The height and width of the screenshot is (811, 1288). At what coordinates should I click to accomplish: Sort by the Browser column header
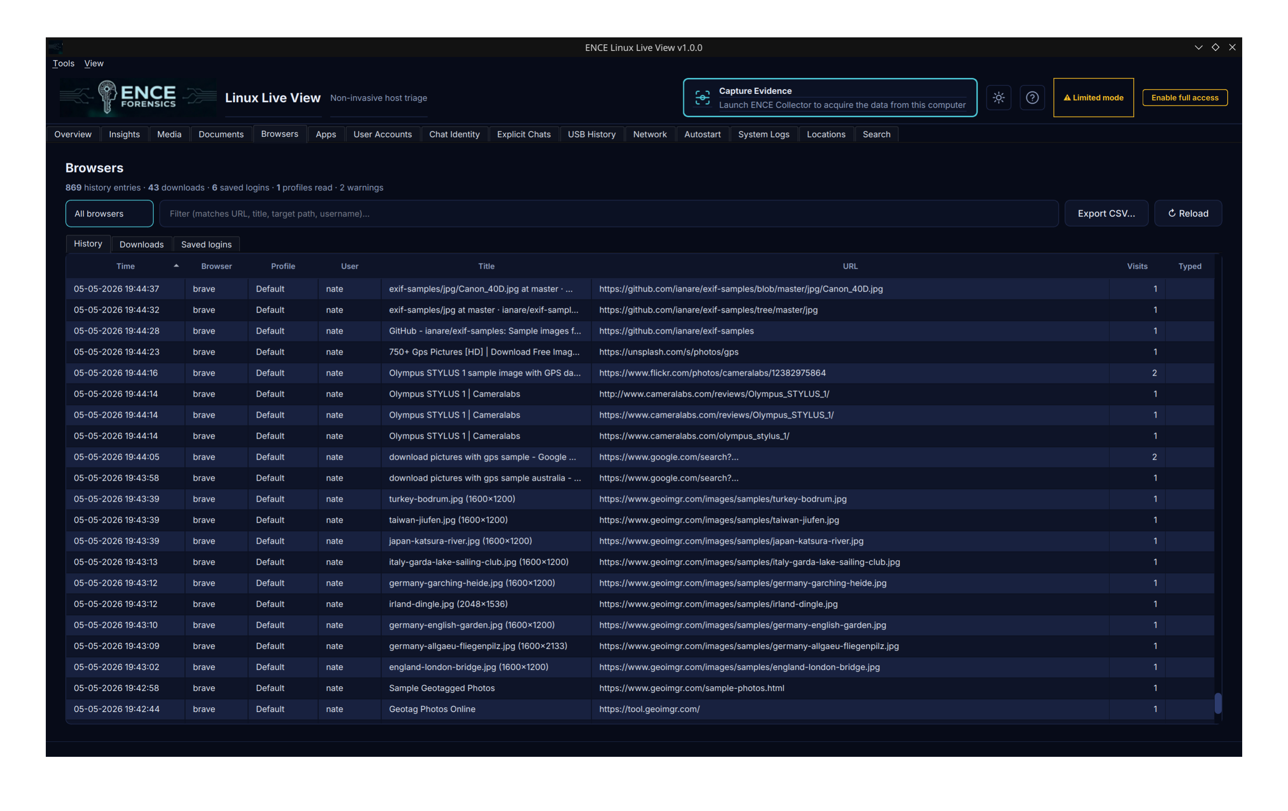(x=216, y=266)
